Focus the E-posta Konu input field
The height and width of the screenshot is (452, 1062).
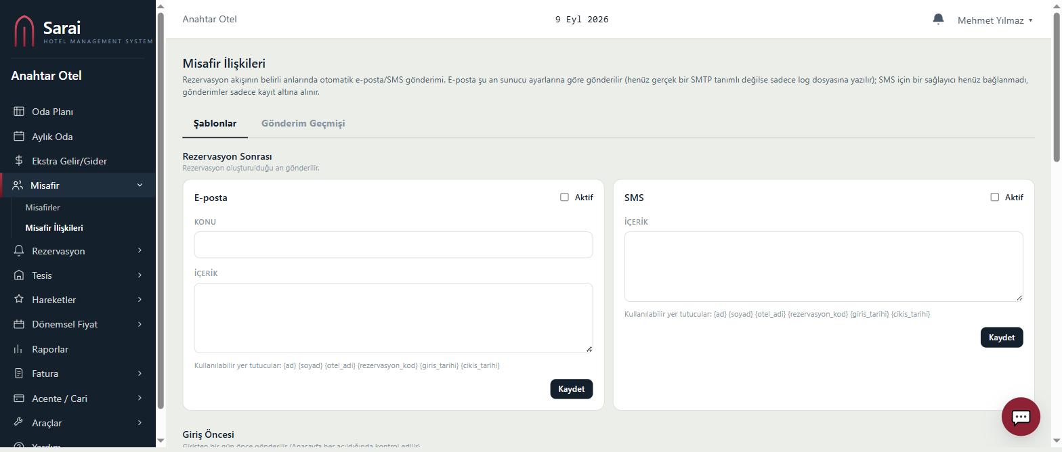point(393,244)
